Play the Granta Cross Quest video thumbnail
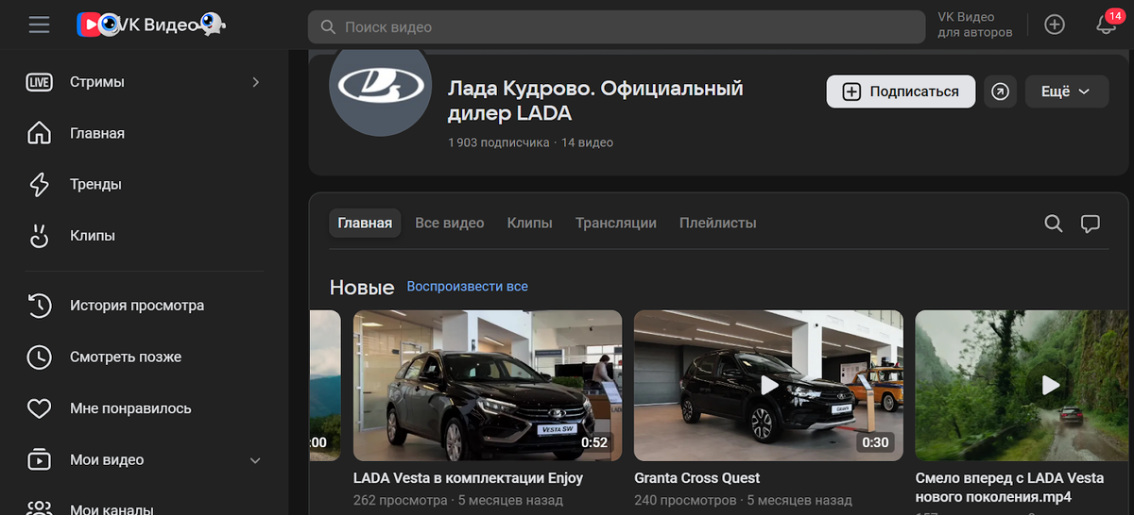 point(768,385)
